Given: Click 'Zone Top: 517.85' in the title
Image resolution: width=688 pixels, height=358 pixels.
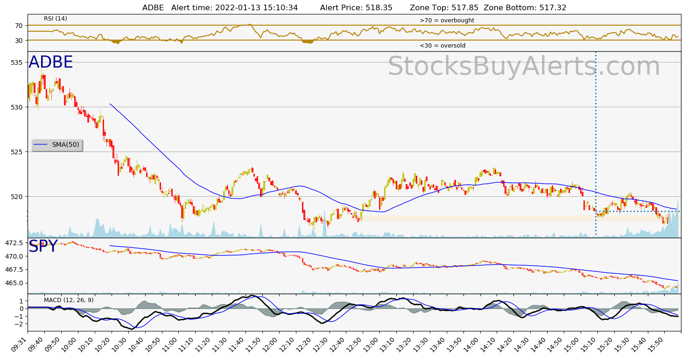Looking at the screenshot, I should 444,8.
